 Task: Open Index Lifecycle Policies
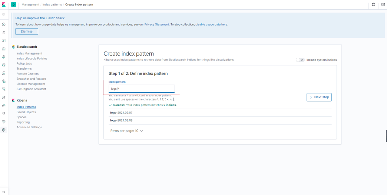[x=32, y=59]
